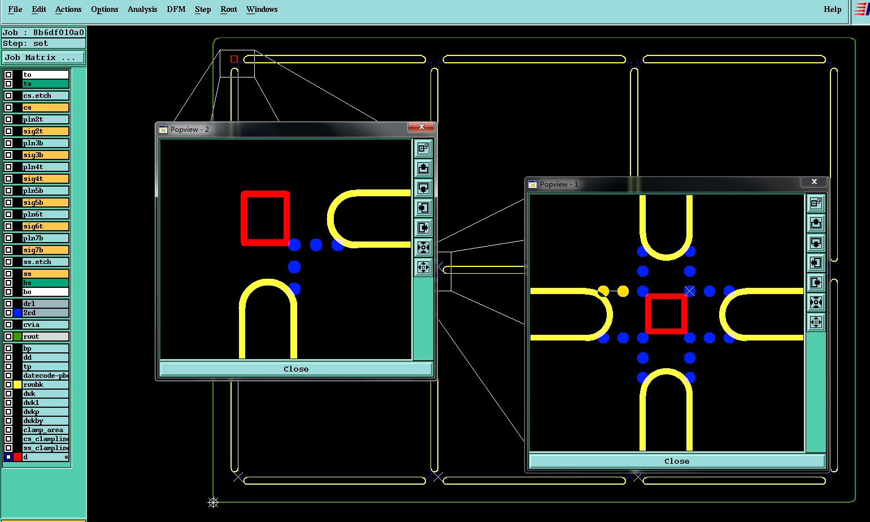
Task: Open the Analysis menu
Action: tap(142, 9)
